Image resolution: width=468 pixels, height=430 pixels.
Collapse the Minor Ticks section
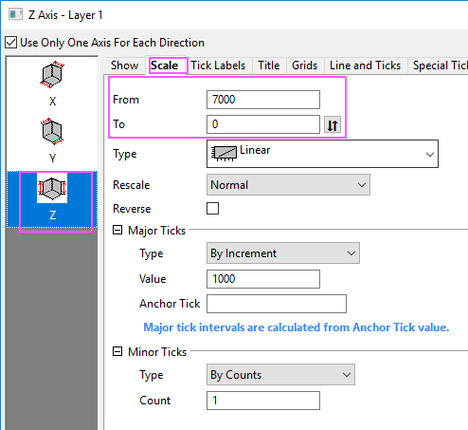point(117,351)
